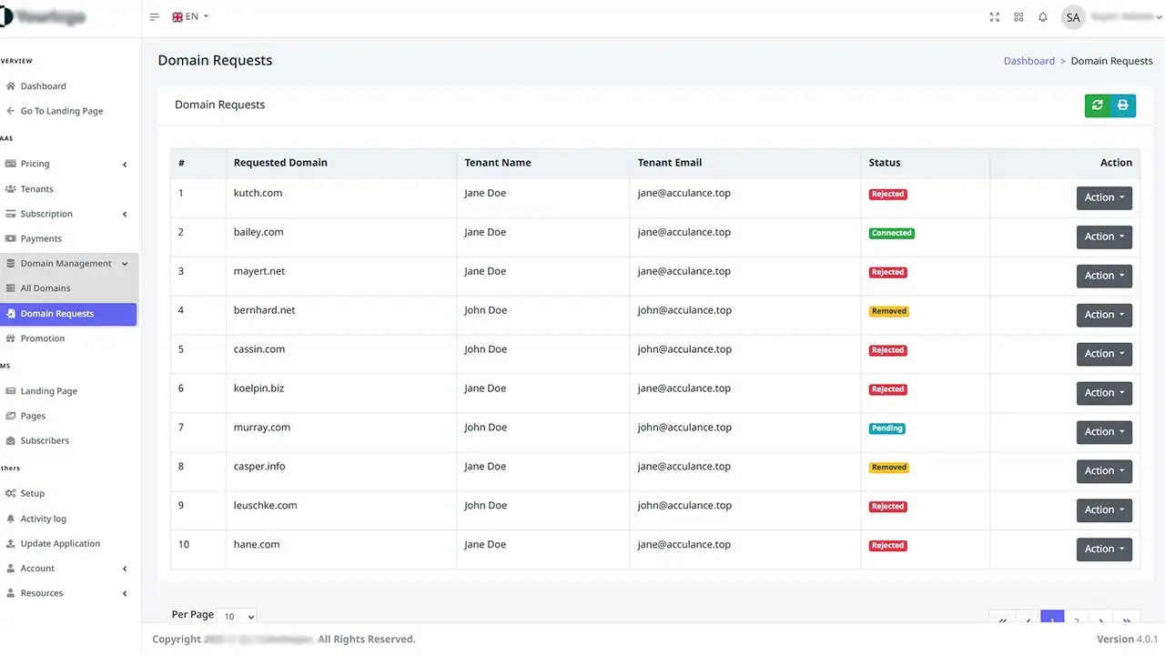Viewport: 1165px width, 655px height.
Task: Open the Activity log page
Action: tap(43, 519)
